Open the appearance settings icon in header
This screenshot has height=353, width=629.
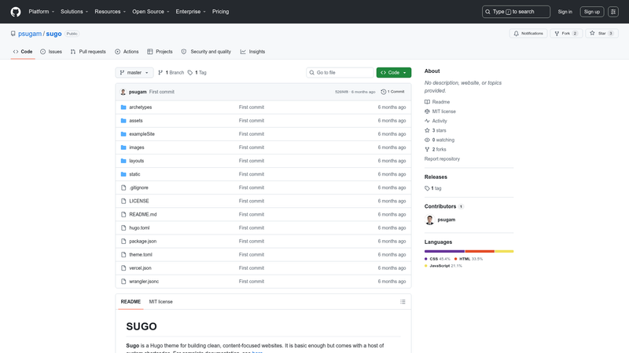pos(613,12)
